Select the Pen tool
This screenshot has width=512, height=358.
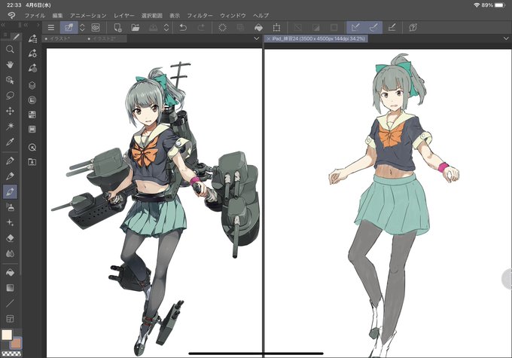[x=10, y=161]
